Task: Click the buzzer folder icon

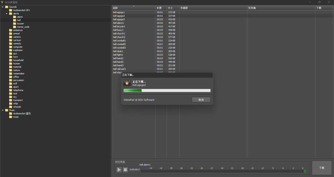Action: tap(15, 24)
